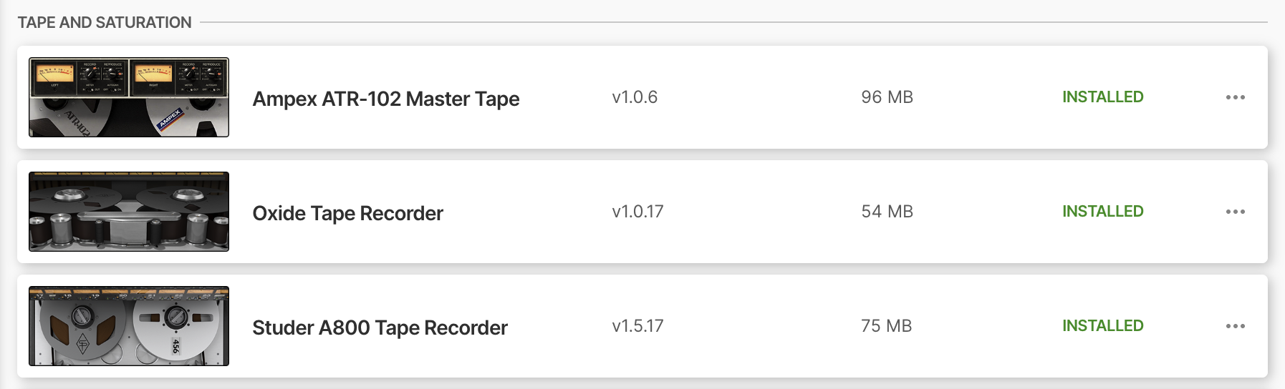
Task: Click the Ampex ATR-102 plugin thumbnail
Action: pos(129,97)
